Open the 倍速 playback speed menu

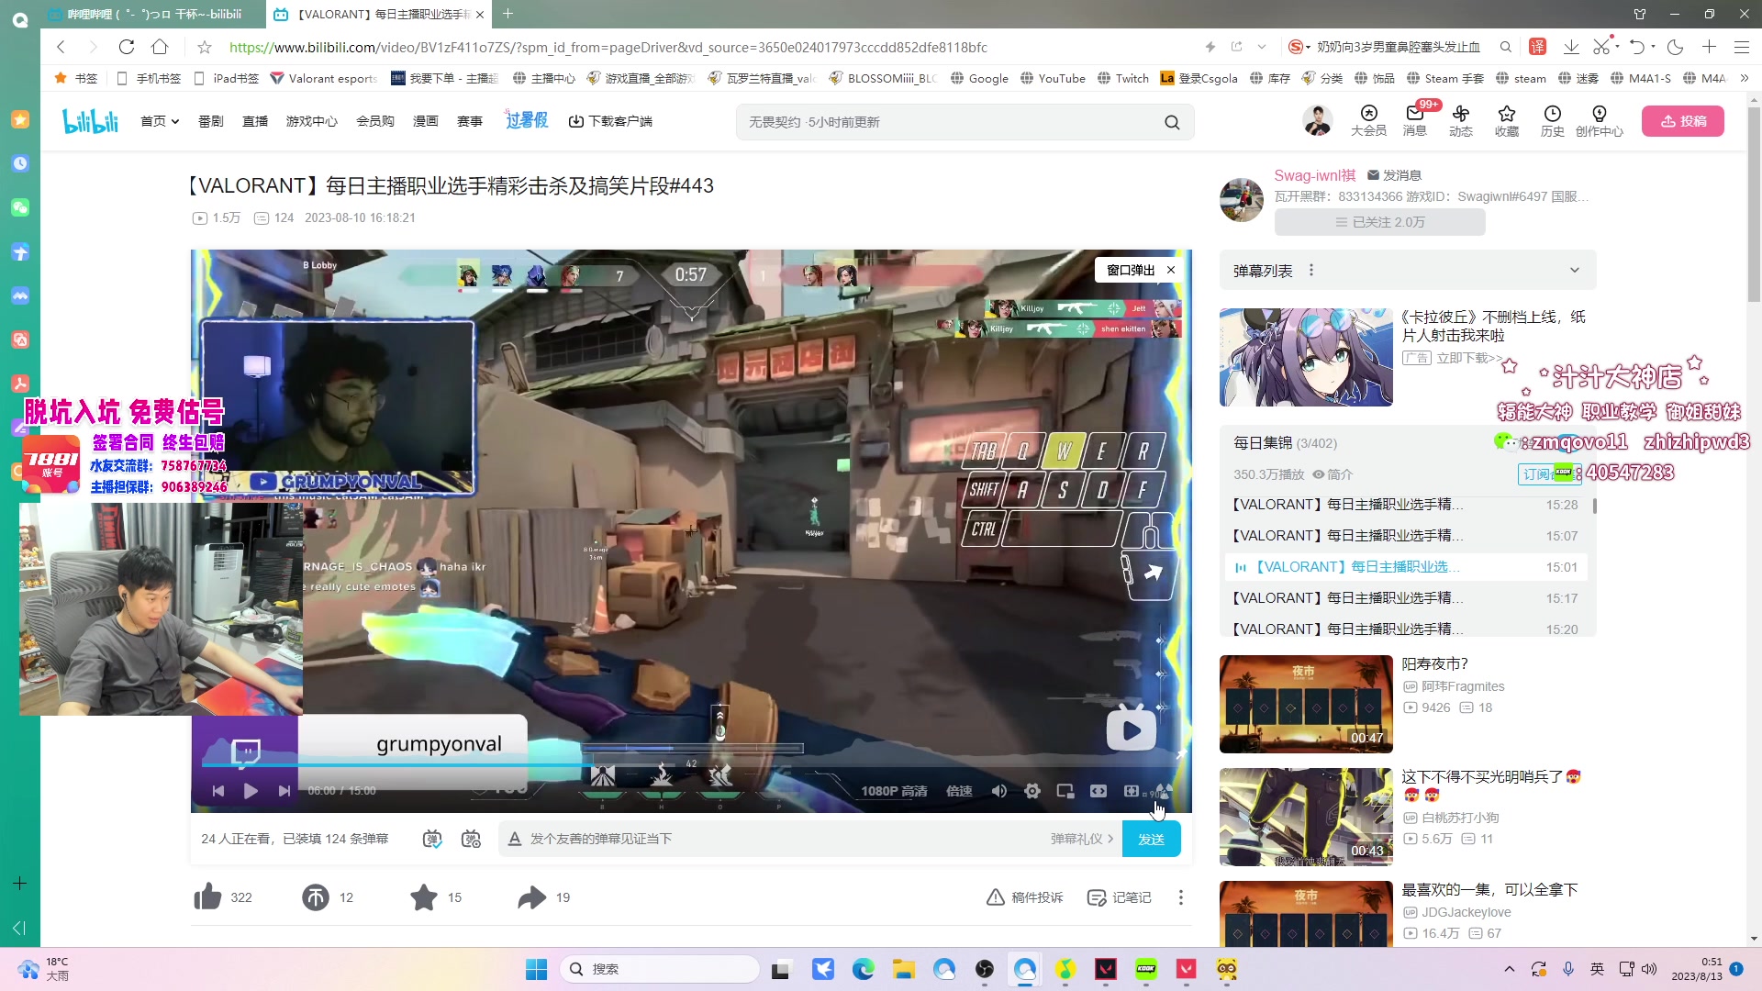point(959,791)
